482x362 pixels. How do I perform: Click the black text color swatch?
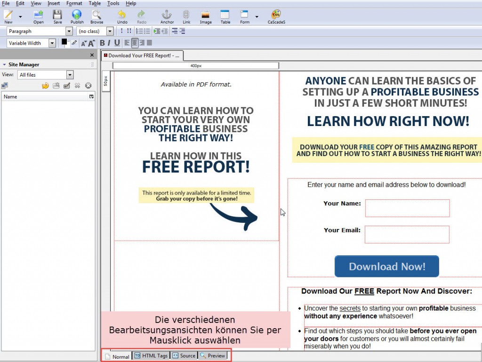tap(64, 42)
